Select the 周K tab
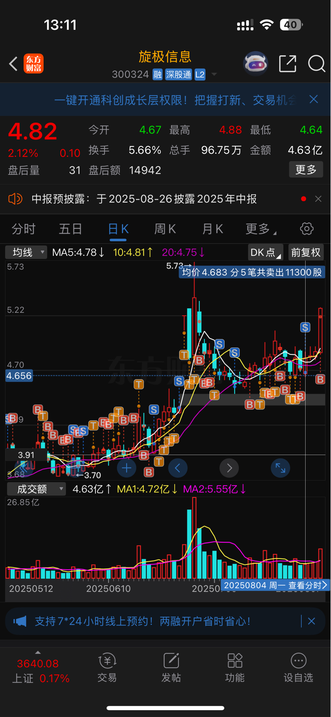The image size is (331, 717). tap(165, 229)
